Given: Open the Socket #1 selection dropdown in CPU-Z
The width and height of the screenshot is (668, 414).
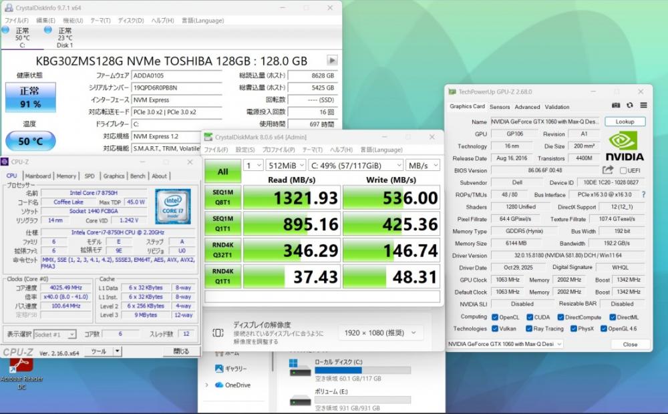Looking at the screenshot, I should (x=55, y=335).
